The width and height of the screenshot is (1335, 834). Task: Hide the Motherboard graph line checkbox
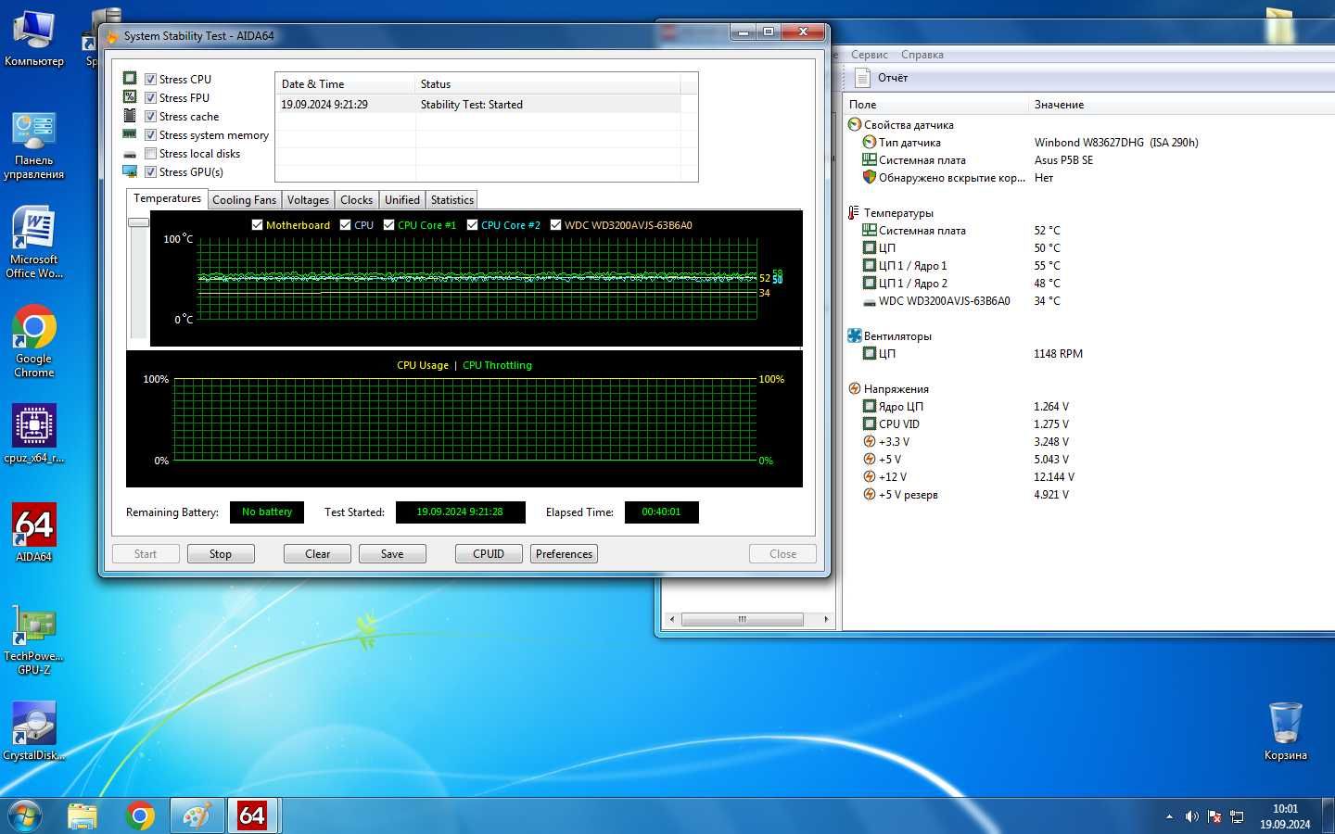click(x=257, y=224)
